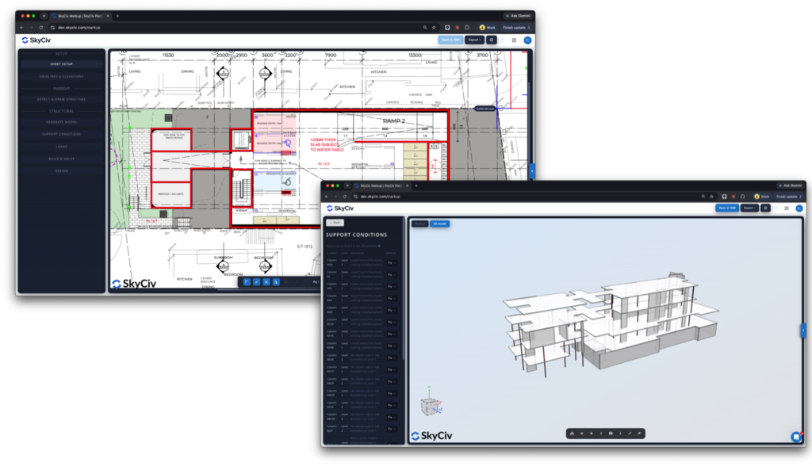
Task: Click the camera screenshot icon in the 3D toolbar
Action: 611,434
